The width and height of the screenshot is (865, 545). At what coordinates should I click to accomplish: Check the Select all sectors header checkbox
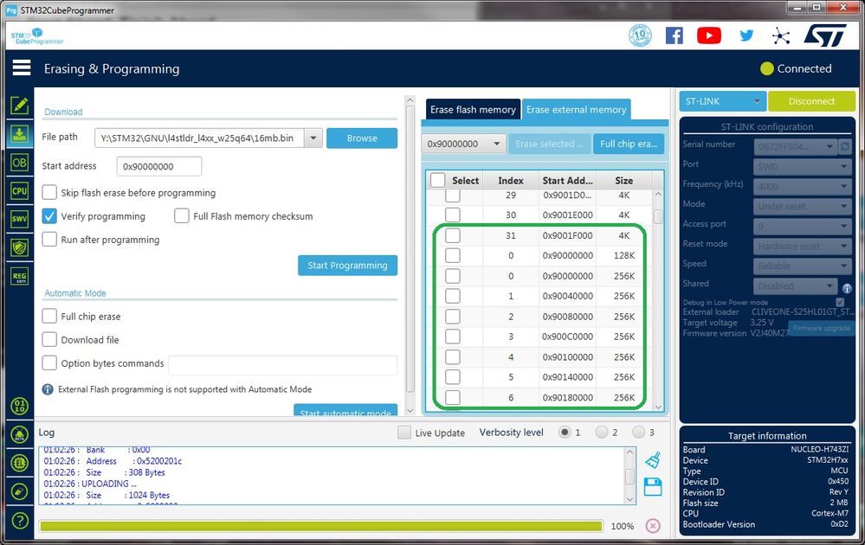(438, 180)
